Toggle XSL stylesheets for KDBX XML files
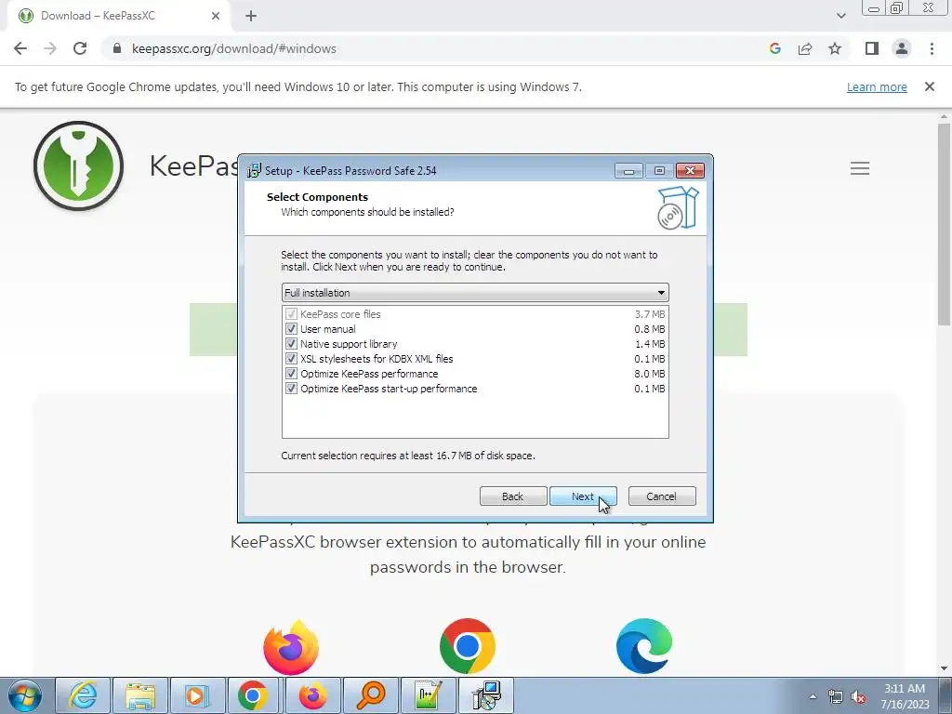The height and width of the screenshot is (714, 952). tap(291, 359)
